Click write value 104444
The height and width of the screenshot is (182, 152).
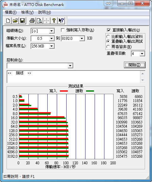click(122, 135)
